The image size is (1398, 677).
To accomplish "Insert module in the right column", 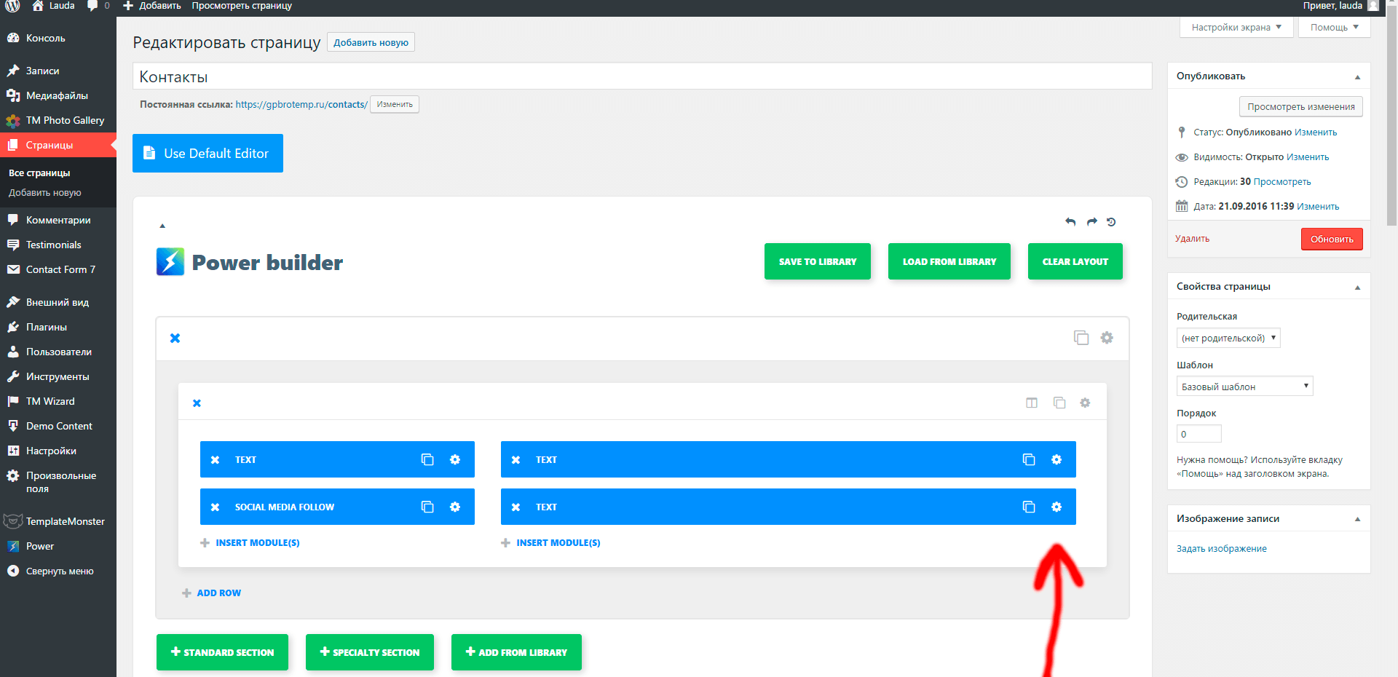I will (550, 542).
